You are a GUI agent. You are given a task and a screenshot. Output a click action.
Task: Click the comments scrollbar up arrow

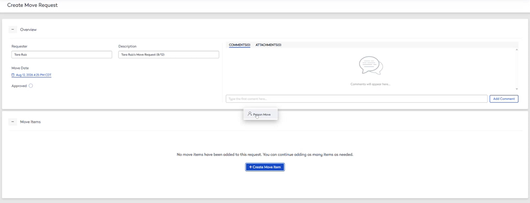(x=516, y=50)
